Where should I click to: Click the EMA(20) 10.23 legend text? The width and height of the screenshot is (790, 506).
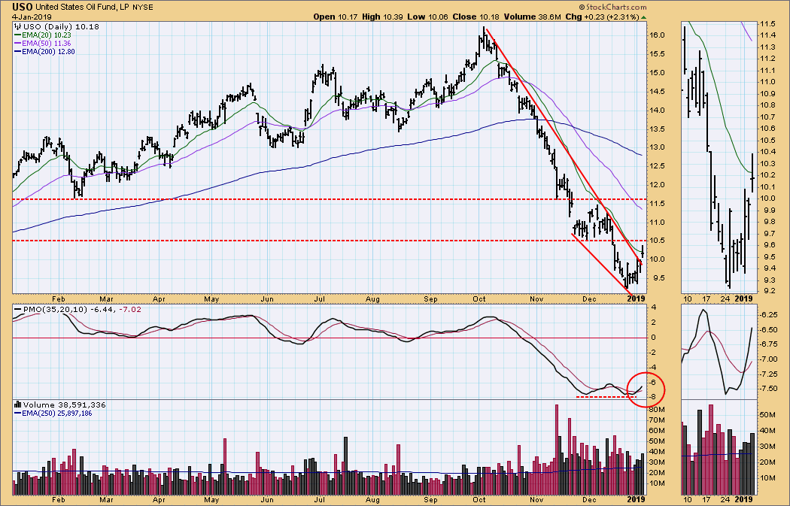pos(47,35)
